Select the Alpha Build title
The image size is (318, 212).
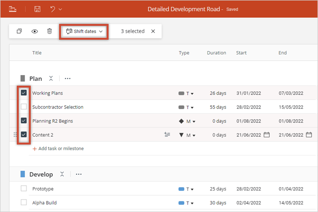[44, 203]
